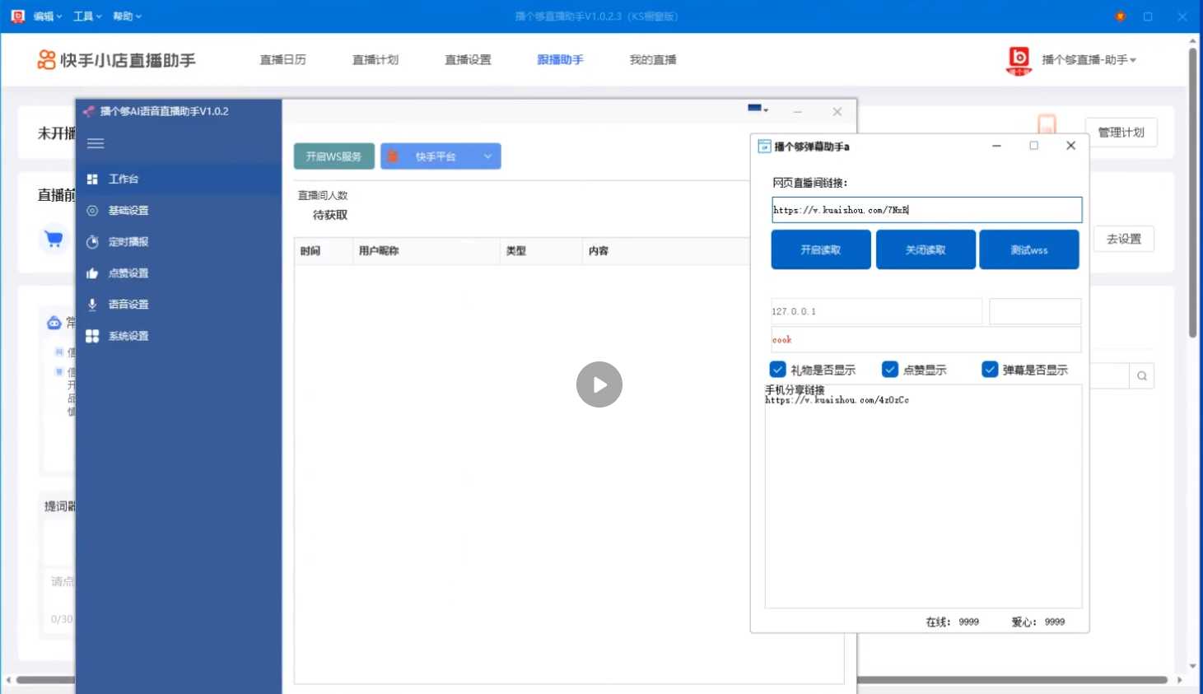Switch to 直播计划 tab
The height and width of the screenshot is (694, 1203).
point(375,60)
